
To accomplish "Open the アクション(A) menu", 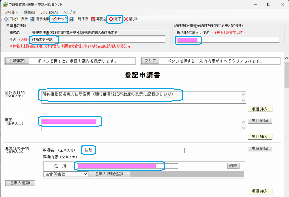I will [49, 12].
